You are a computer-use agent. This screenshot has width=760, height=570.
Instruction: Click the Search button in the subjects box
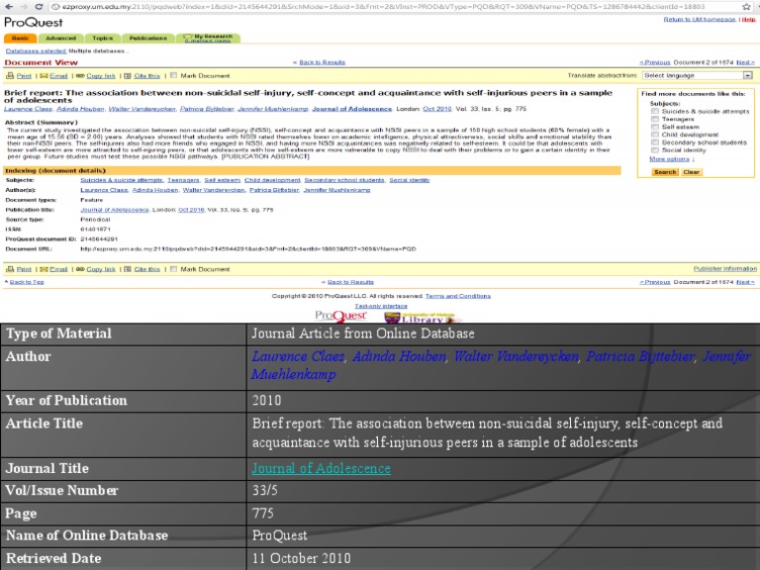tap(665, 172)
